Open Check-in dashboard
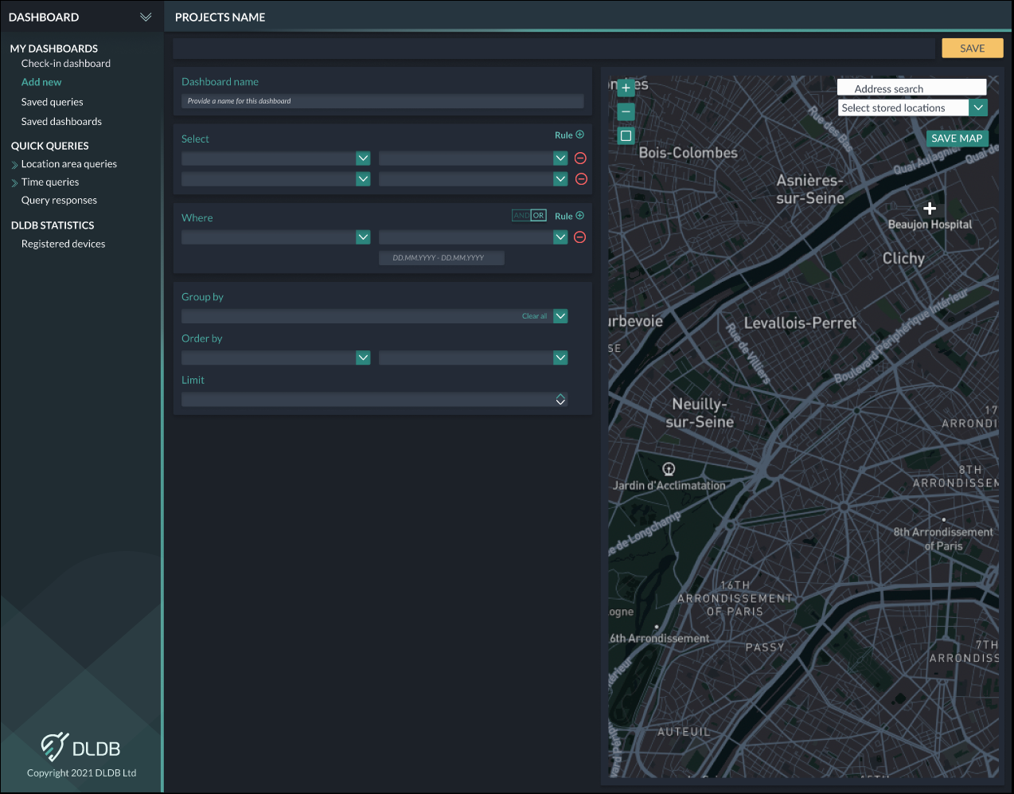This screenshot has height=794, width=1014. [66, 64]
